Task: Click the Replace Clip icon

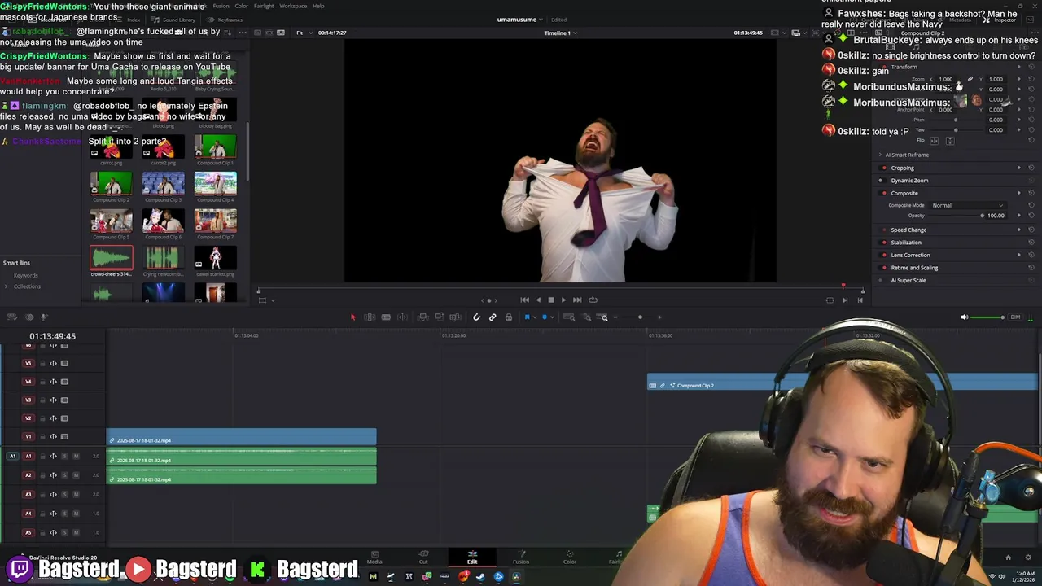Action: (455, 317)
